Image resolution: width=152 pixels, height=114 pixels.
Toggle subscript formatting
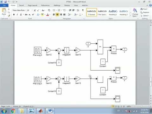(30, 15)
